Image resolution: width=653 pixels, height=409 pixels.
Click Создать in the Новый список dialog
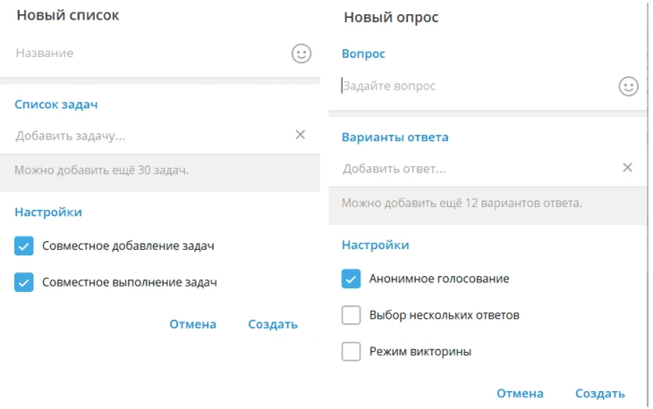tap(273, 324)
